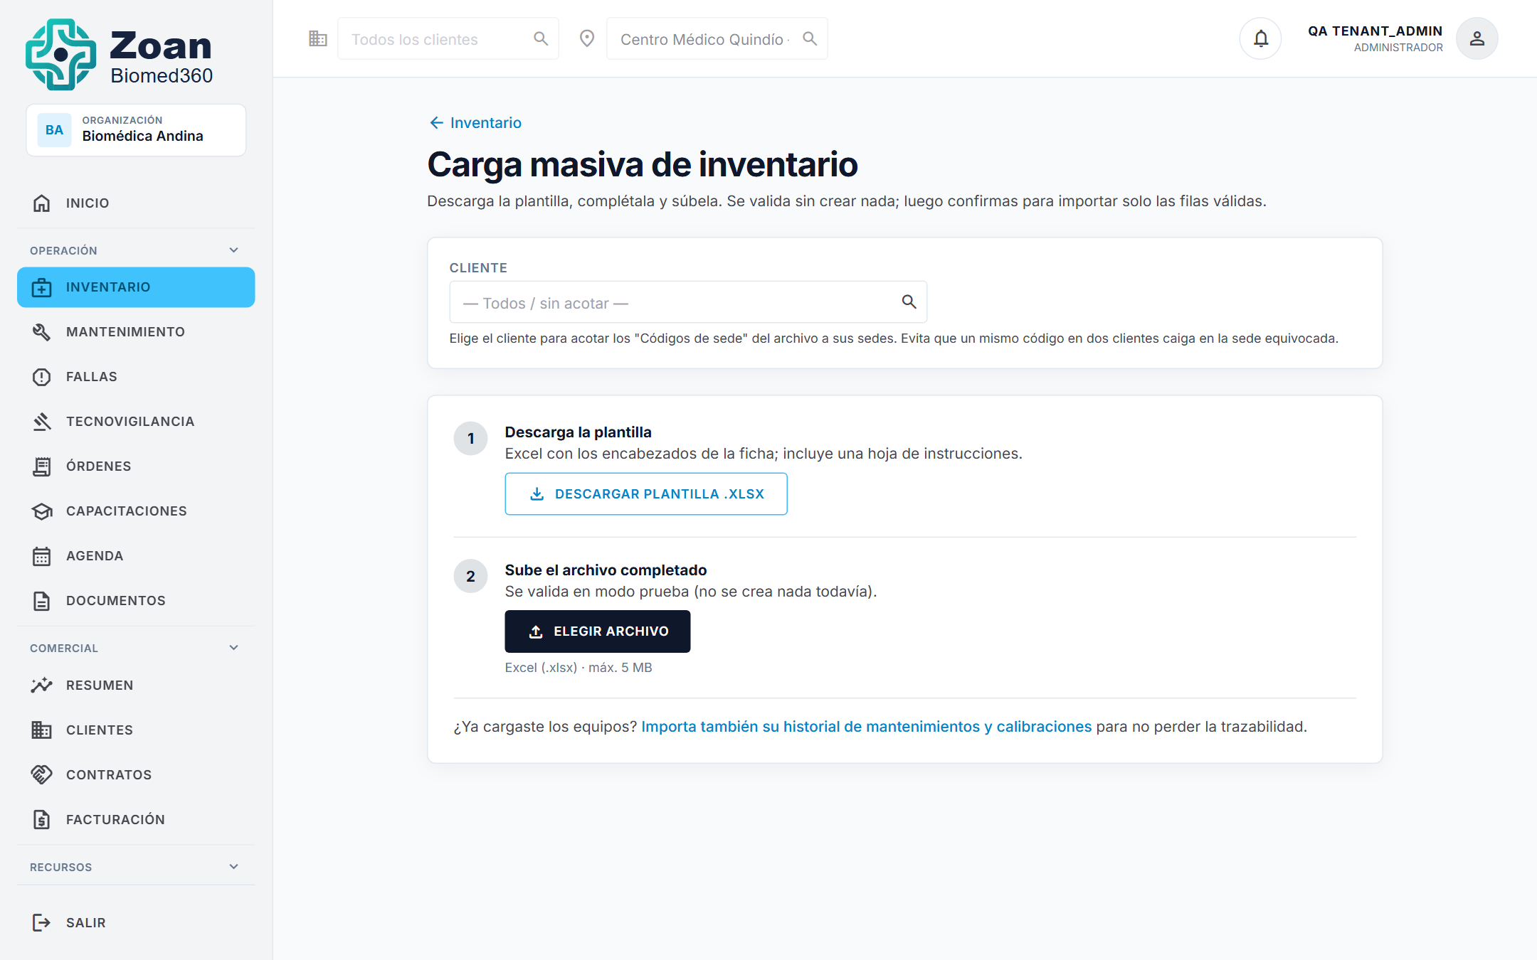Click Descargar plantilla .xlsx button

tap(646, 494)
